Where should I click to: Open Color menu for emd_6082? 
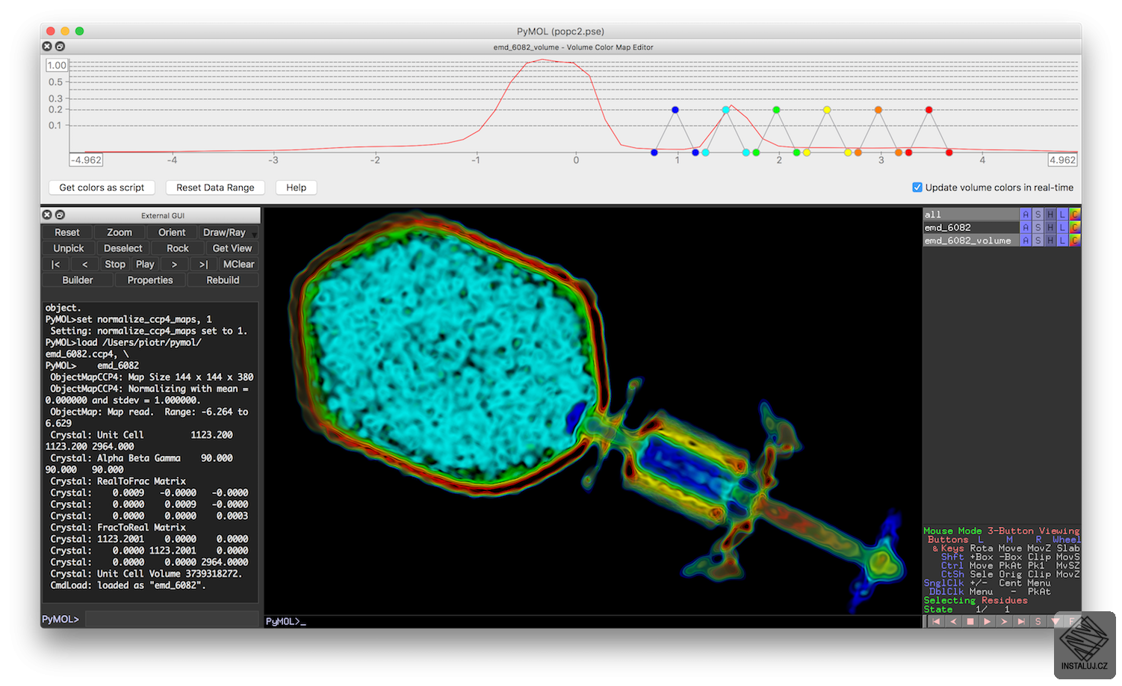(1075, 227)
